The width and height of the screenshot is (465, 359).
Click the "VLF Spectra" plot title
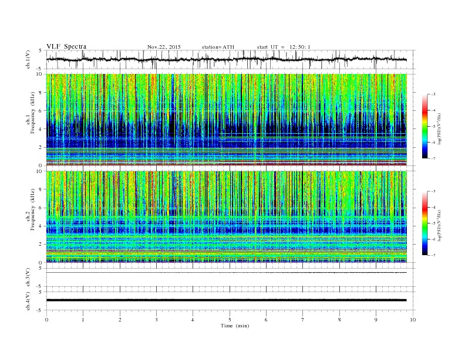66,46
